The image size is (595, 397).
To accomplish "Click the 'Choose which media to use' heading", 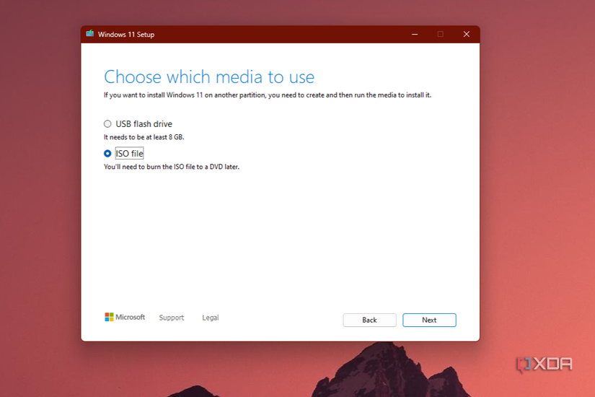I will coord(209,77).
